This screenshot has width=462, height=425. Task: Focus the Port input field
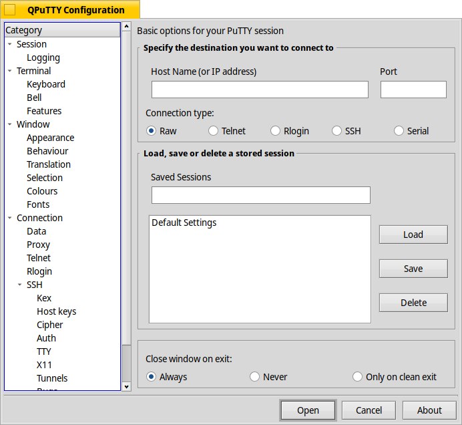tap(413, 90)
